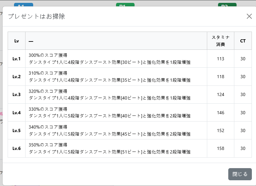
Task: Click the [51ビート] effect line in Lv.6
Action: click(110, 152)
